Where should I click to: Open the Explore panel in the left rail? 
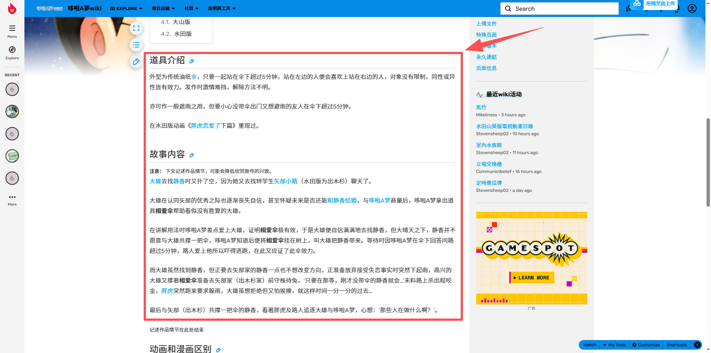[12, 53]
